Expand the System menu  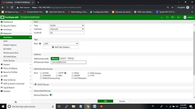pos(16,64)
